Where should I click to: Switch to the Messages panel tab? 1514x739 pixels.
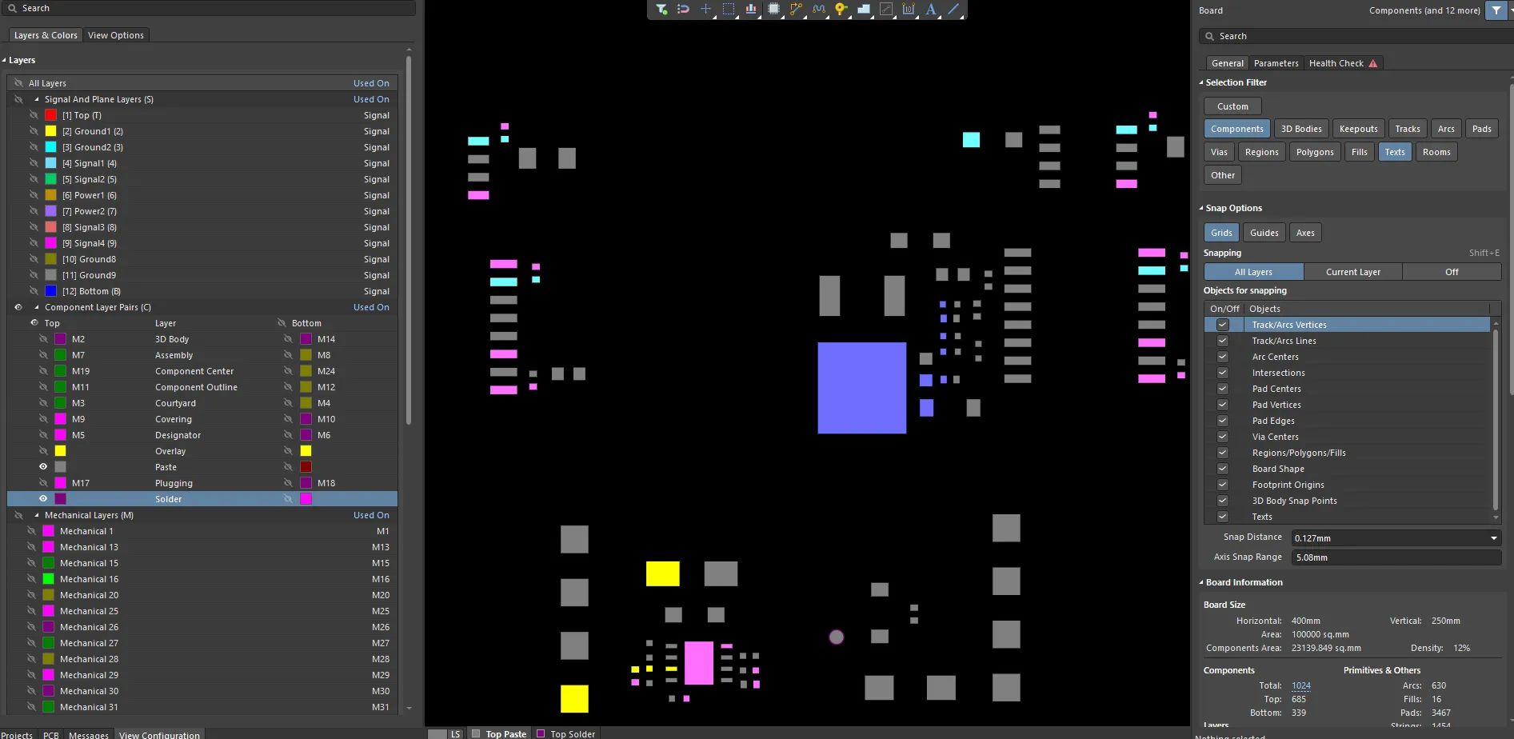coord(89,734)
